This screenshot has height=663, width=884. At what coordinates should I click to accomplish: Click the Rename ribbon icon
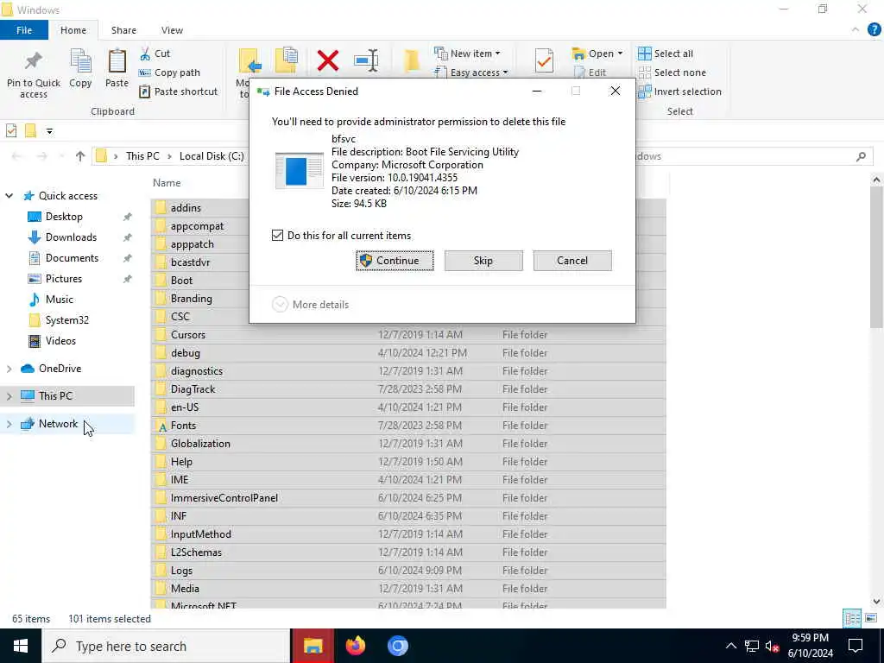tap(366, 60)
